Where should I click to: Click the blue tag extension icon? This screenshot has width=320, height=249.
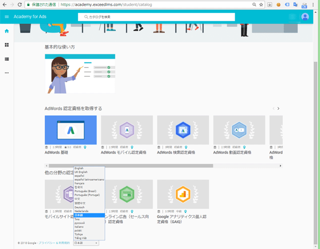(x=287, y=4)
